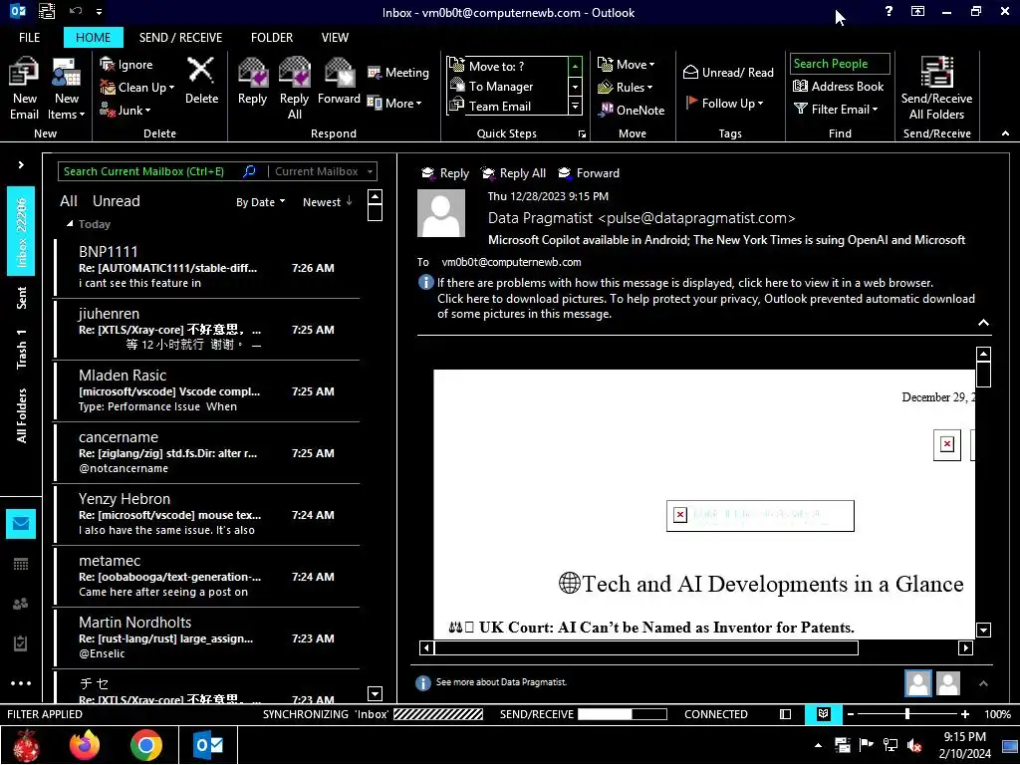Open the Trash folder in collapsed pane
1020x765 pixels.
tap(21, 348)
